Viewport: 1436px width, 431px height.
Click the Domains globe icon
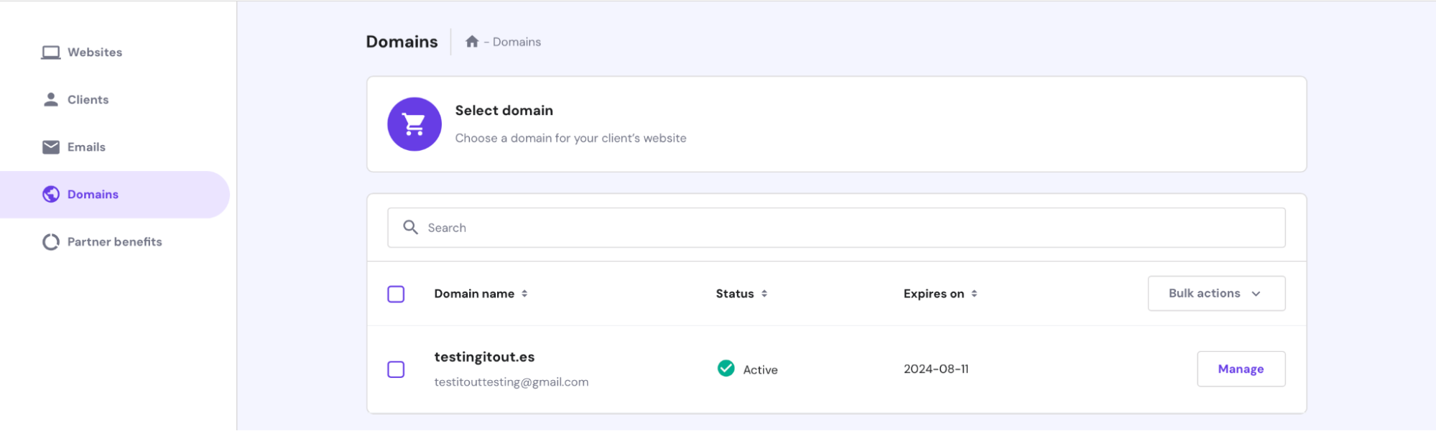(x=50, y=195)
